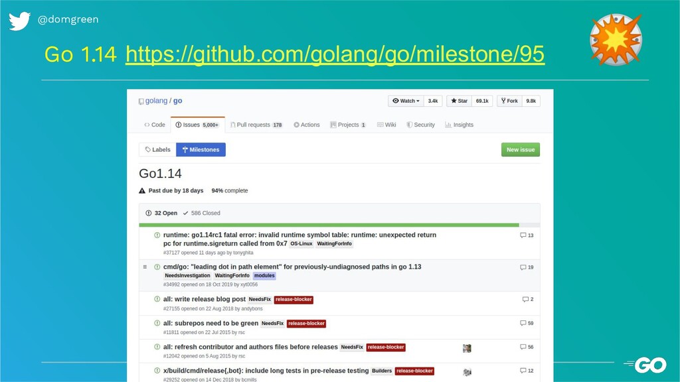This screenshot has height=382, width=680.
Task: Click the WaitingForInfo label on issue #37127
Action: tap(335, 244)
